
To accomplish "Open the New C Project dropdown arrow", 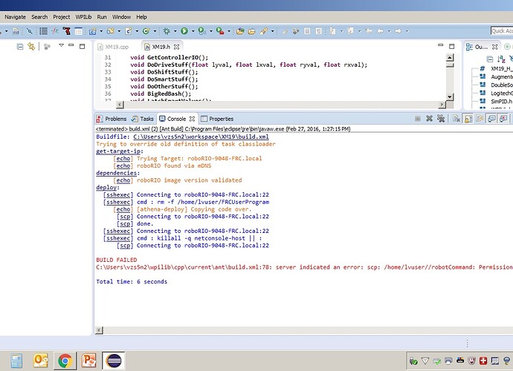I will 101,31.
